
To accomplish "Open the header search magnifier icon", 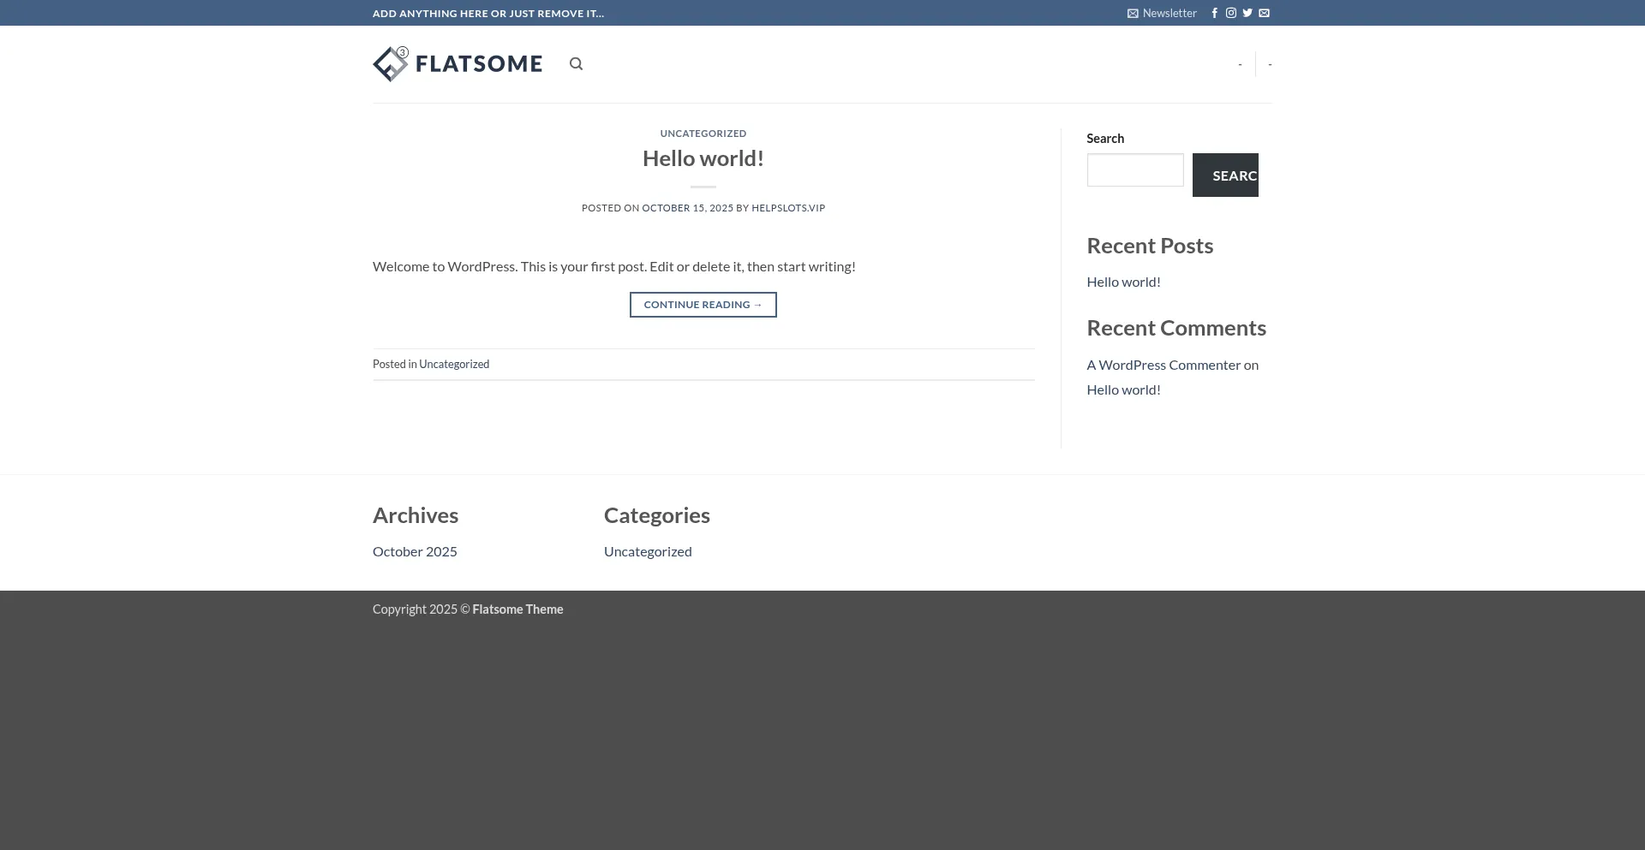I will [576, 64].
